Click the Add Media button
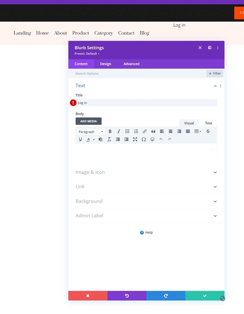244x314 pixels. point(88,121)
